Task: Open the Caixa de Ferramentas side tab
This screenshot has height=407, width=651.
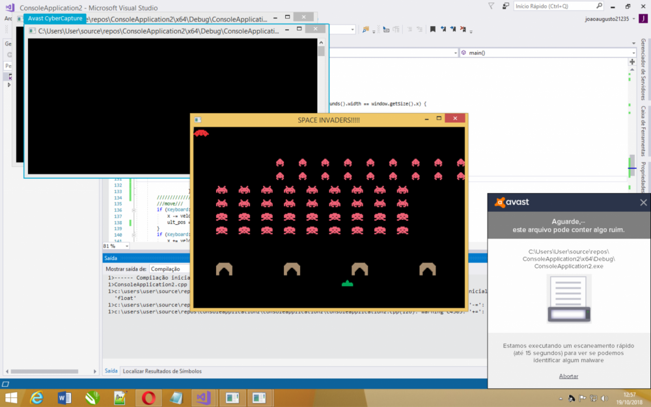Action: [x=644, y=131]
